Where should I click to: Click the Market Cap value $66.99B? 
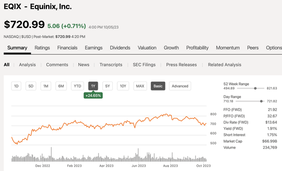[270, 141]
